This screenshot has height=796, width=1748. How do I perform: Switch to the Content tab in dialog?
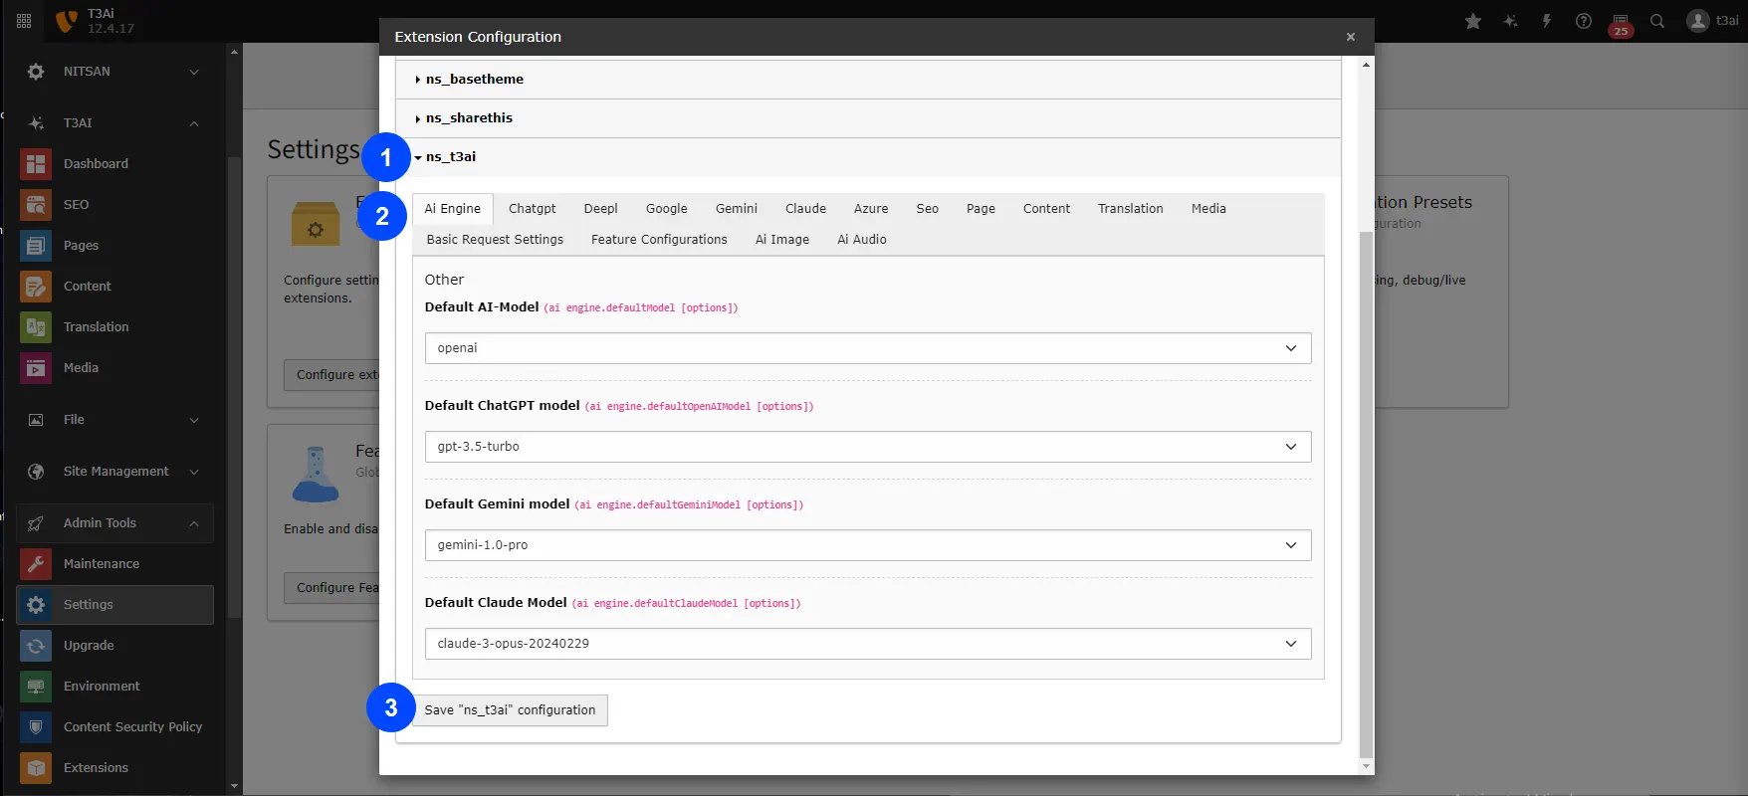click(1046, 209)
